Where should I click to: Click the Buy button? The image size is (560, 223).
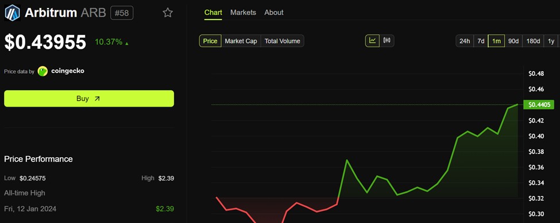tap(89, 99)
